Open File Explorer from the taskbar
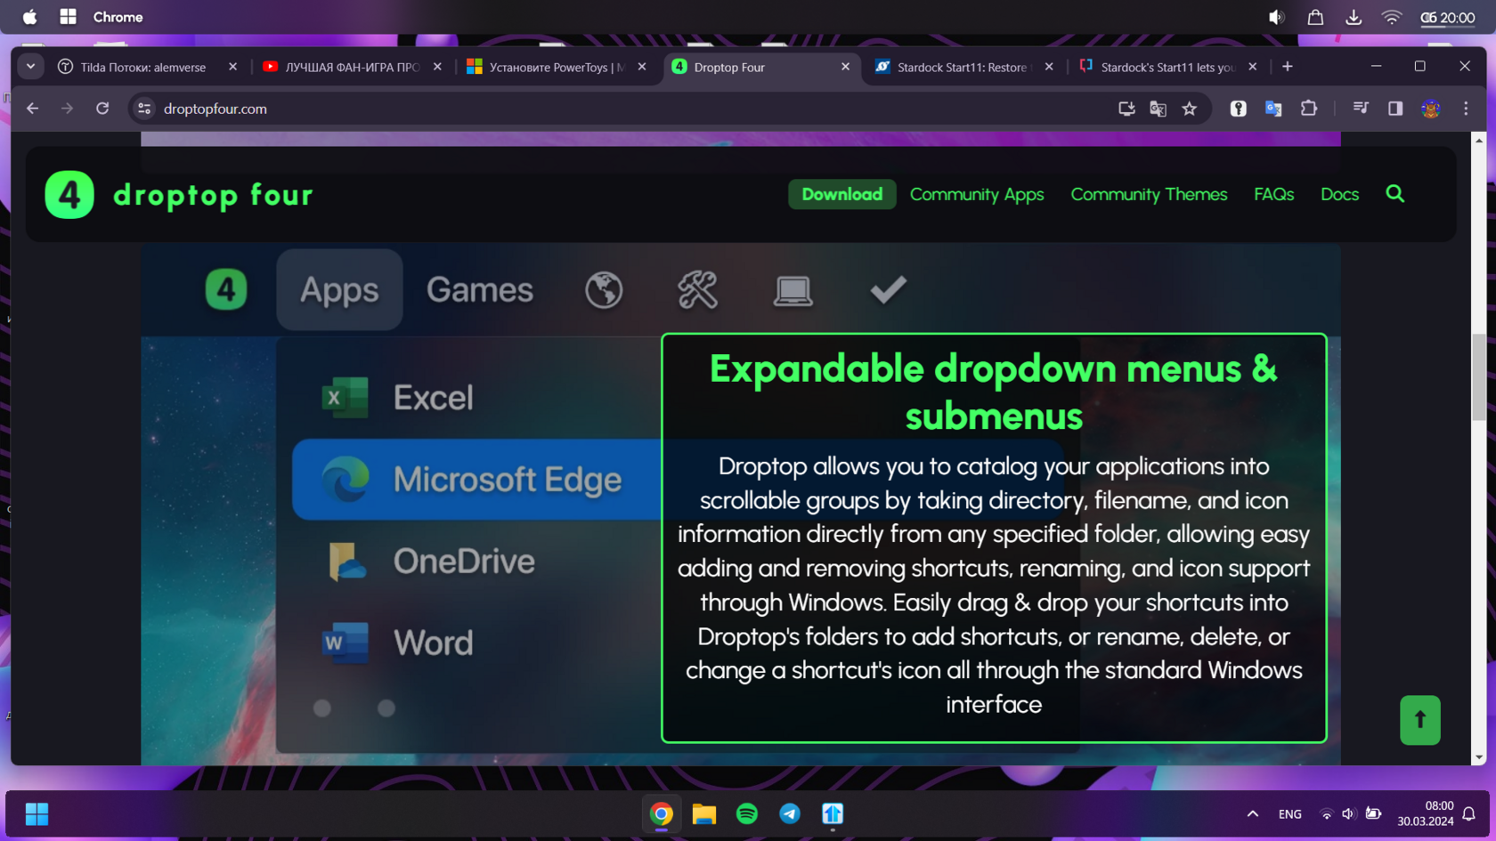The height and width of the screenshot is (841, 1496). 703,813
